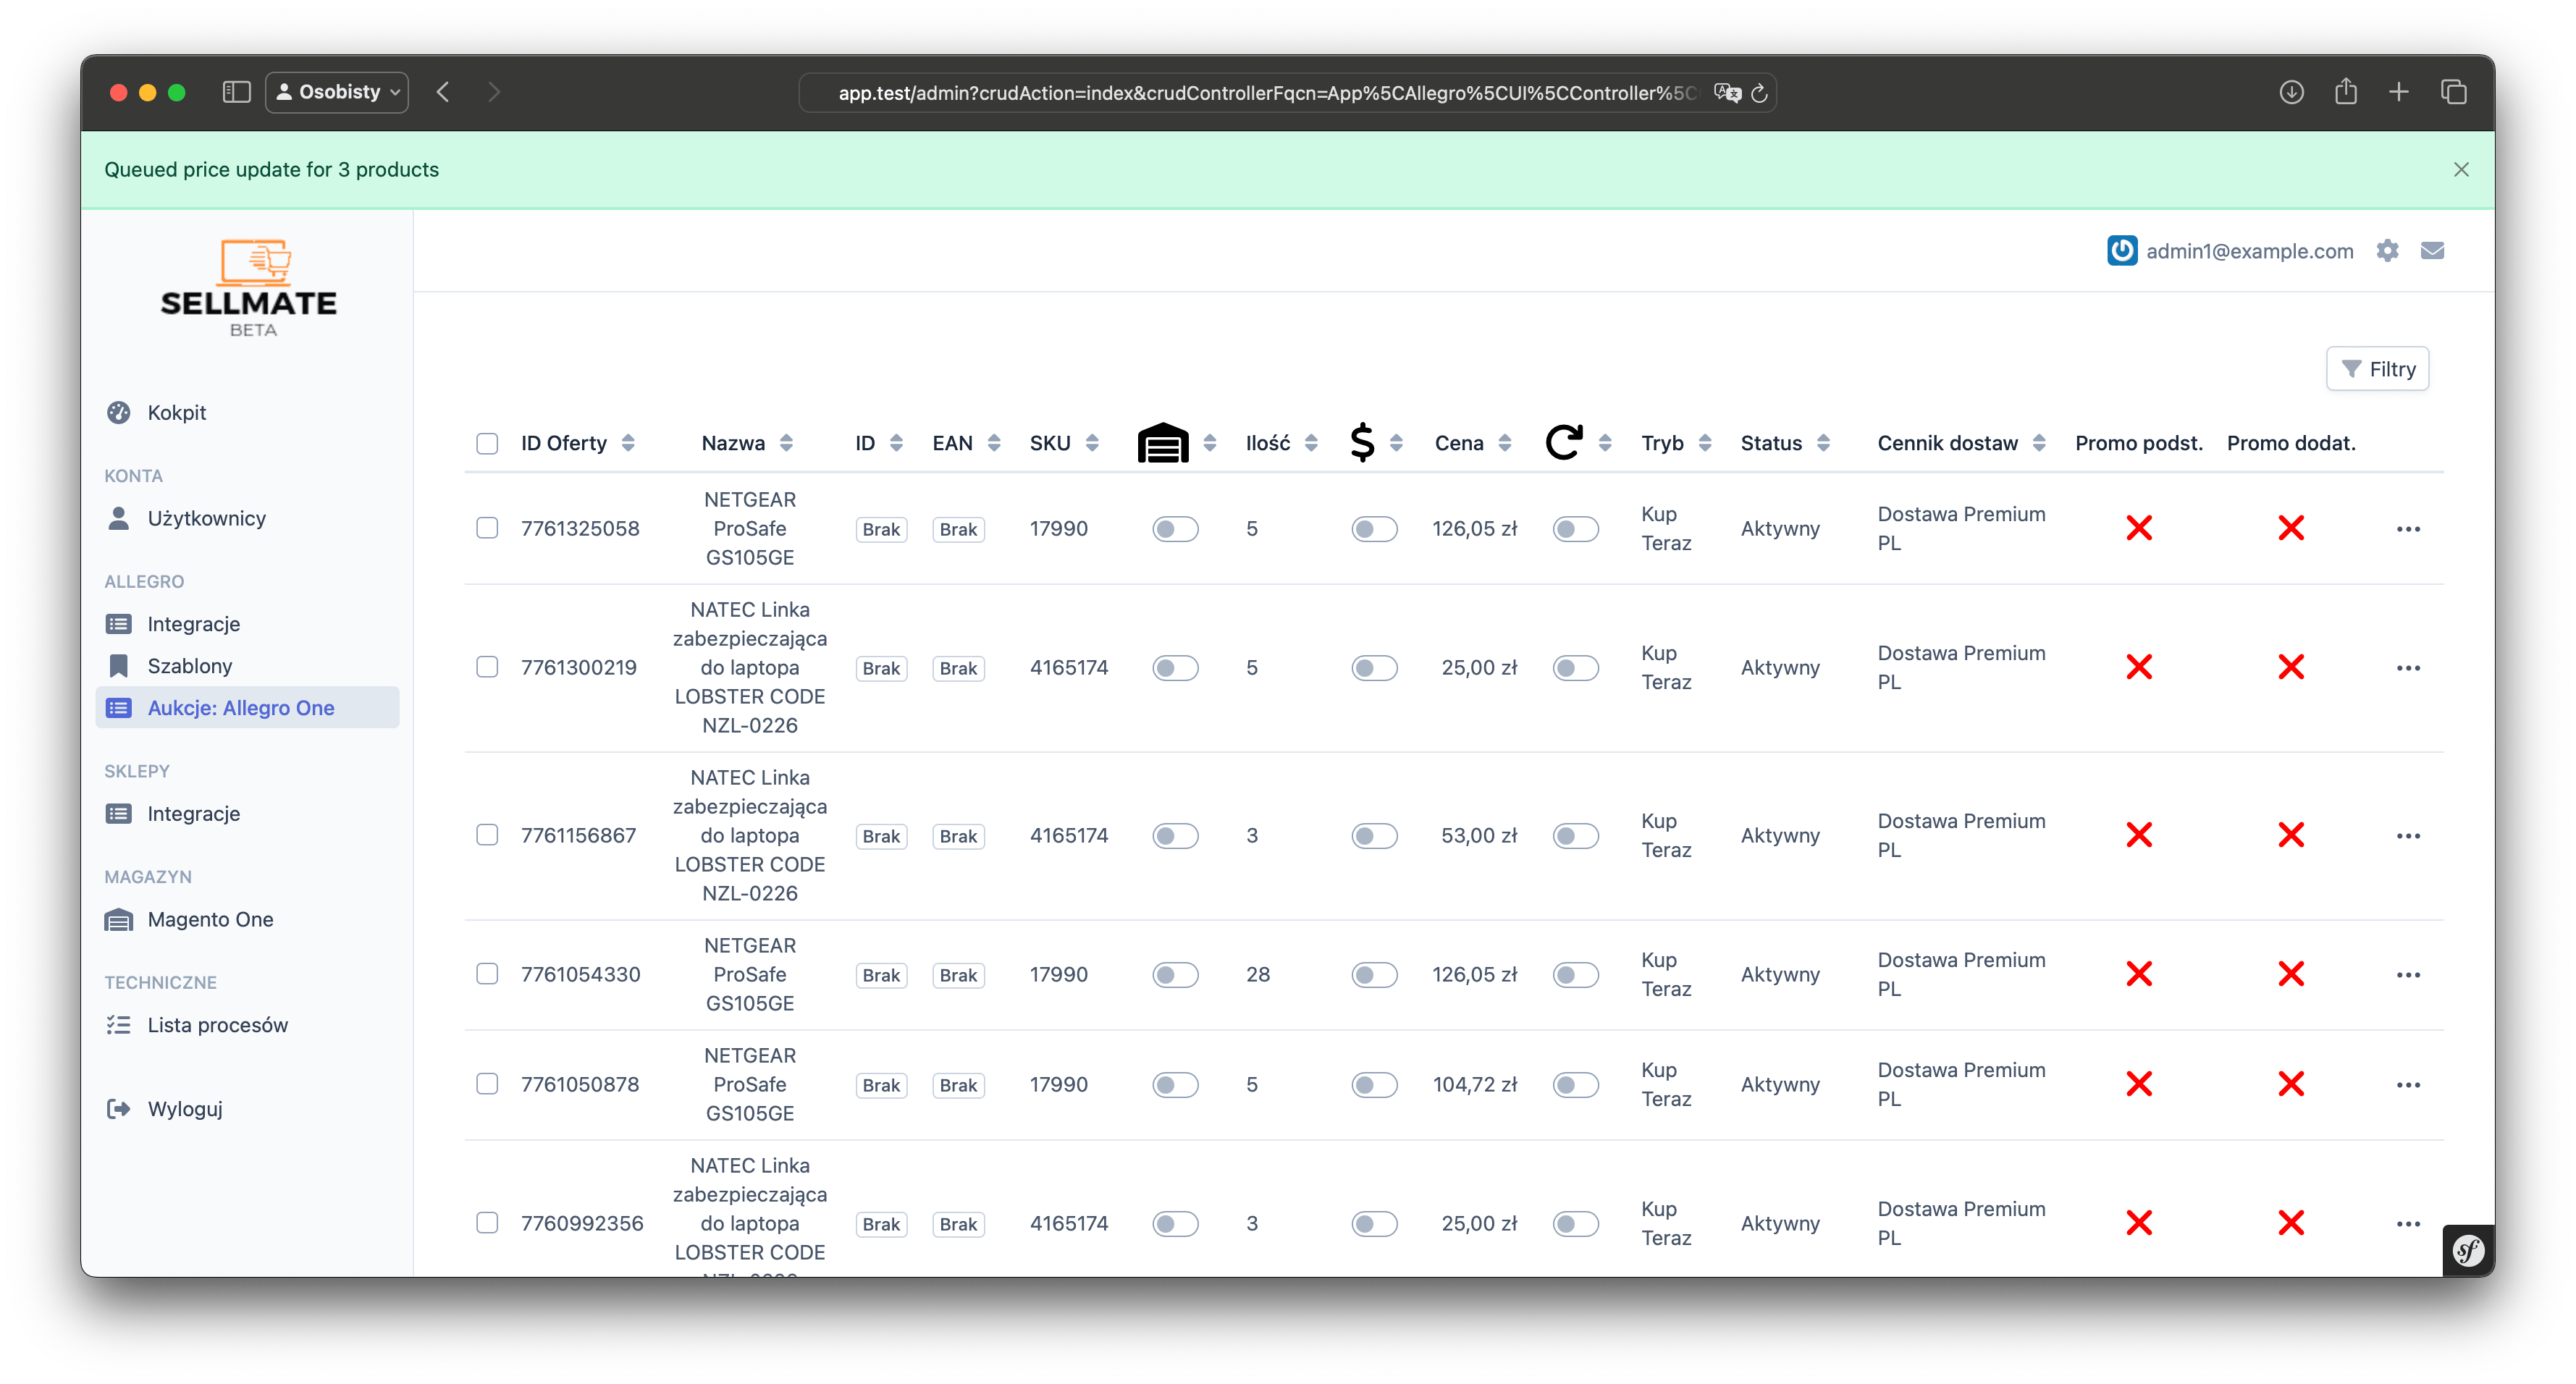Dismiss the queued price update notification
The height and width of the screenshot is (1384, 2576).
(2461, 170)
